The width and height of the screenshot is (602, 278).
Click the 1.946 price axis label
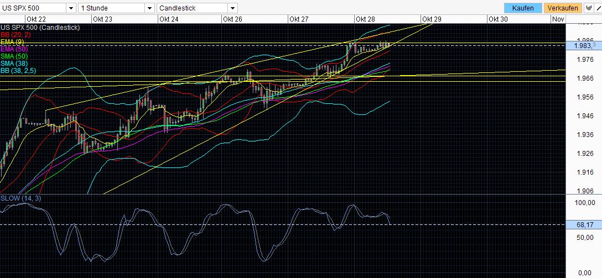point(585,116)
